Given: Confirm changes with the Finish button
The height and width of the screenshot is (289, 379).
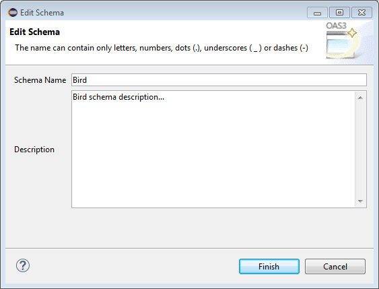Looking at the screenshot, I should click(x=269, y=267).
